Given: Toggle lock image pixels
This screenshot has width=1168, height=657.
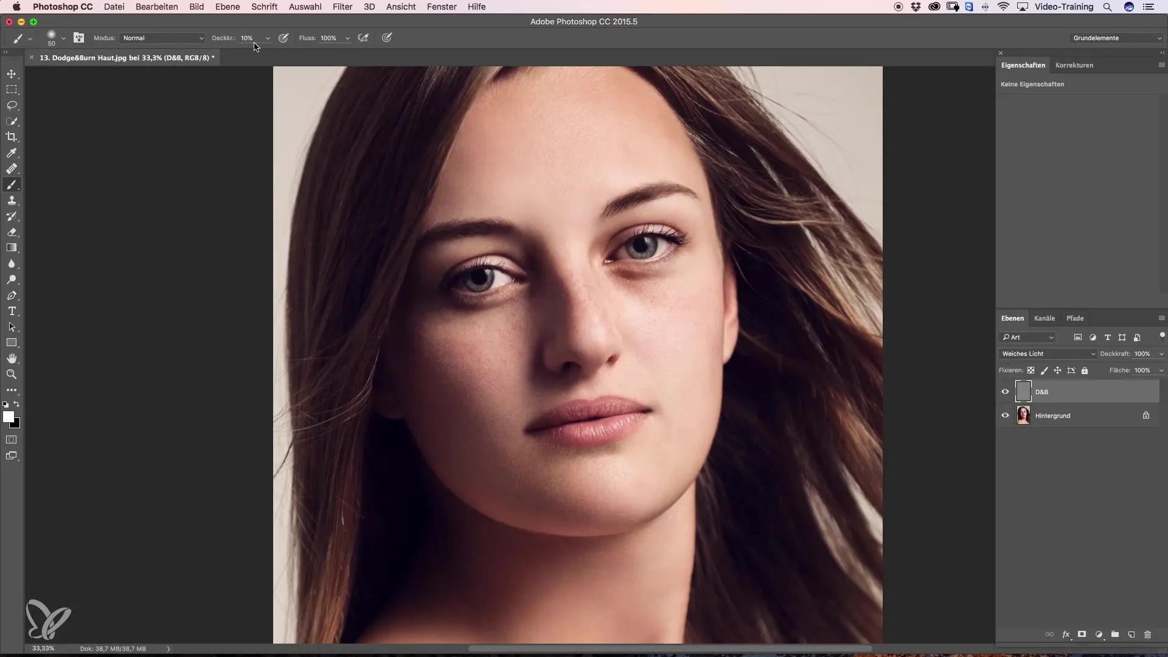Looking at the screenshot, I should pyautogui.click(x=1045, y=370).
